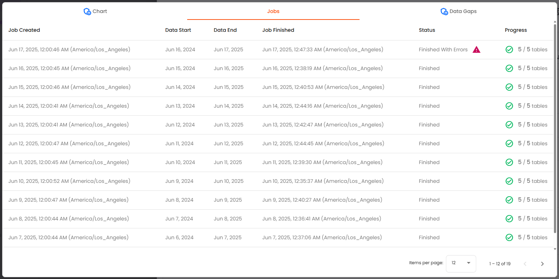The image size is (559, 279).
Task: Click the vertical scrollbar of jobs table
Action: [x=555, y=126]
